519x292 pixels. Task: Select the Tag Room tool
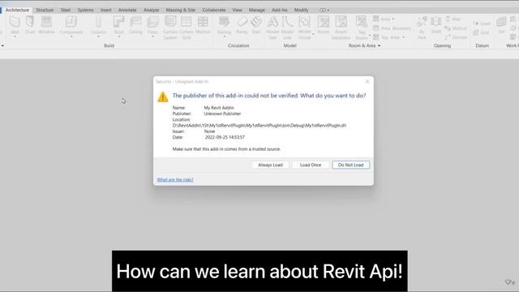pos(362,27)
